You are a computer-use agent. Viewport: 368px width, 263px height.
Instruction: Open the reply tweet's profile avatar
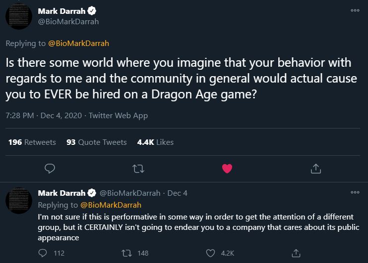tap(19, 200)
